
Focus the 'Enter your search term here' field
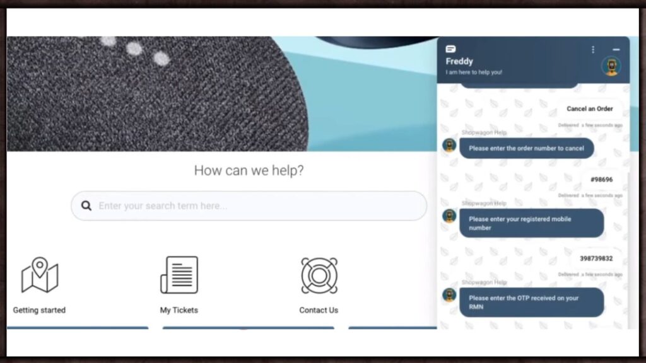[x=249, y=206]
